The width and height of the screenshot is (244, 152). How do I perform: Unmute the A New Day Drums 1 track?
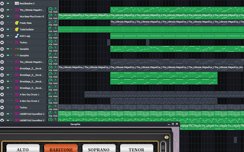pos(8,94)
